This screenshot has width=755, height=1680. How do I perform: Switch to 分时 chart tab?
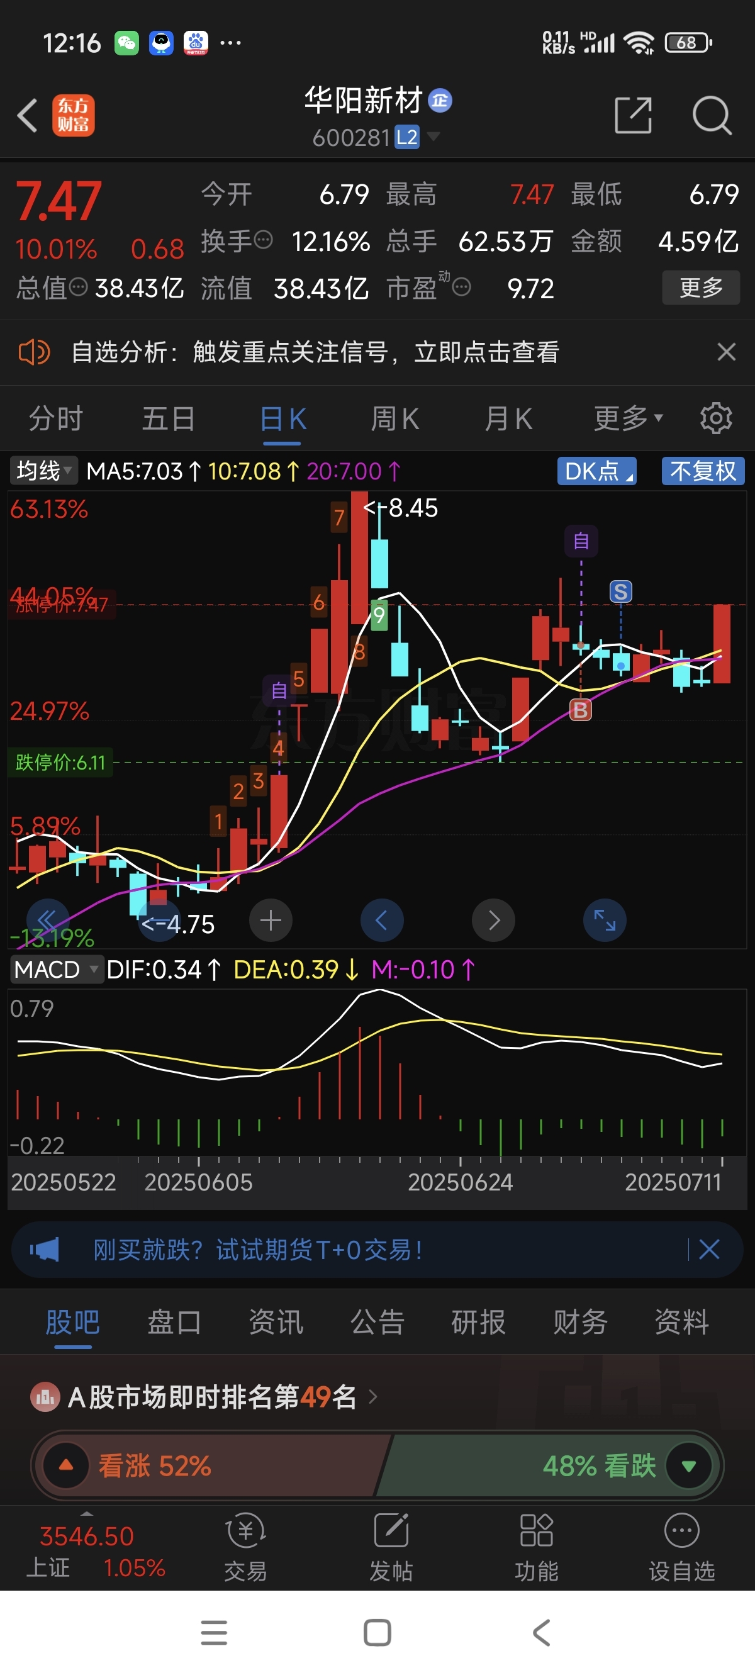click(x=56, y=418)
